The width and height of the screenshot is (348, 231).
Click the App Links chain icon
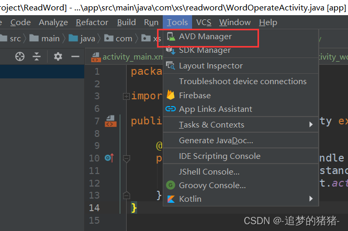click(x=171, y=109)
